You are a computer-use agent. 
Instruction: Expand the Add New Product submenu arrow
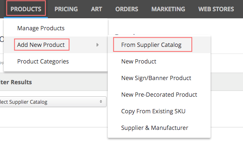tap(97, 45)
